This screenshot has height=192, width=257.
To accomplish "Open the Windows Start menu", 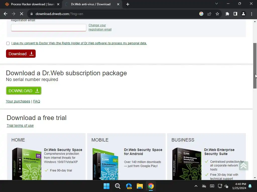I will (x=106, y=186).
